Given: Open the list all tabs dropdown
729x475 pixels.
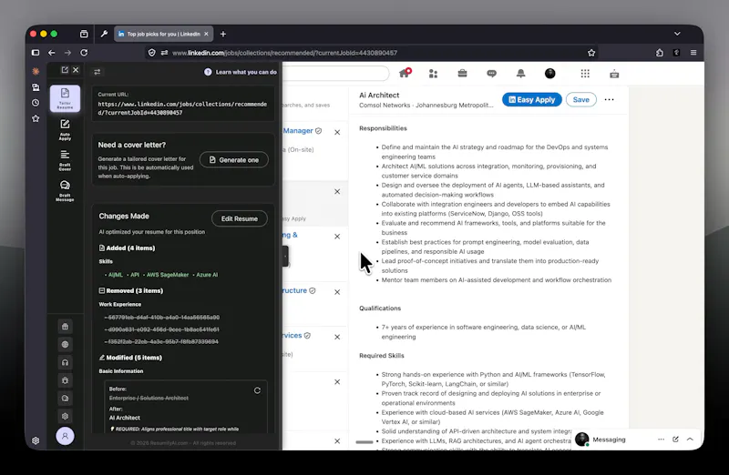Looking at the screenshot, I should (677, 34).
